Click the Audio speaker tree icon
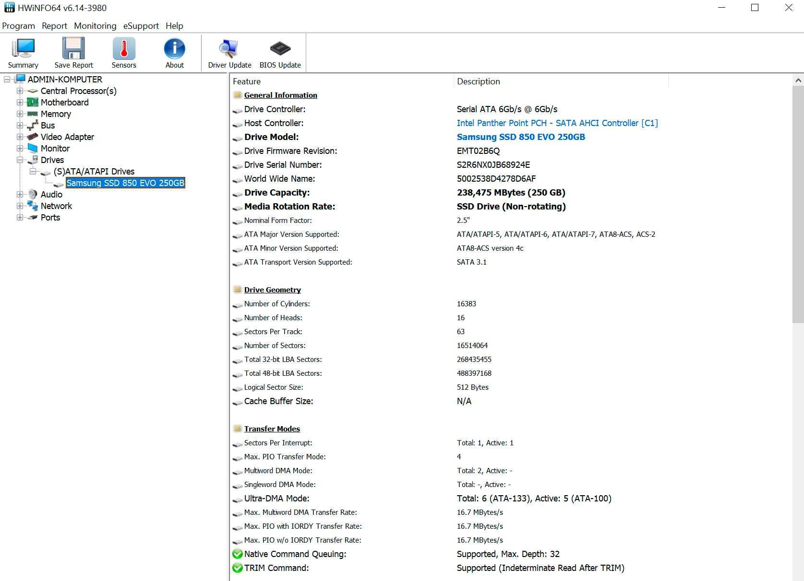Viewport: 804px width, 581px height. tap(33, 194)
